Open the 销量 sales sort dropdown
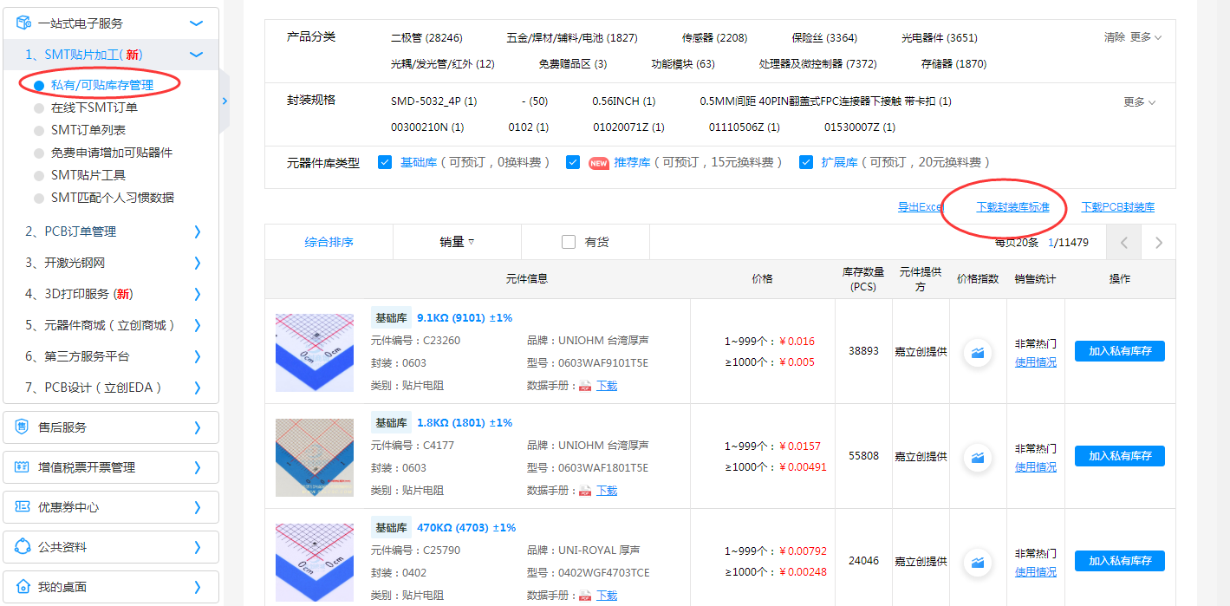 [457, 242]
